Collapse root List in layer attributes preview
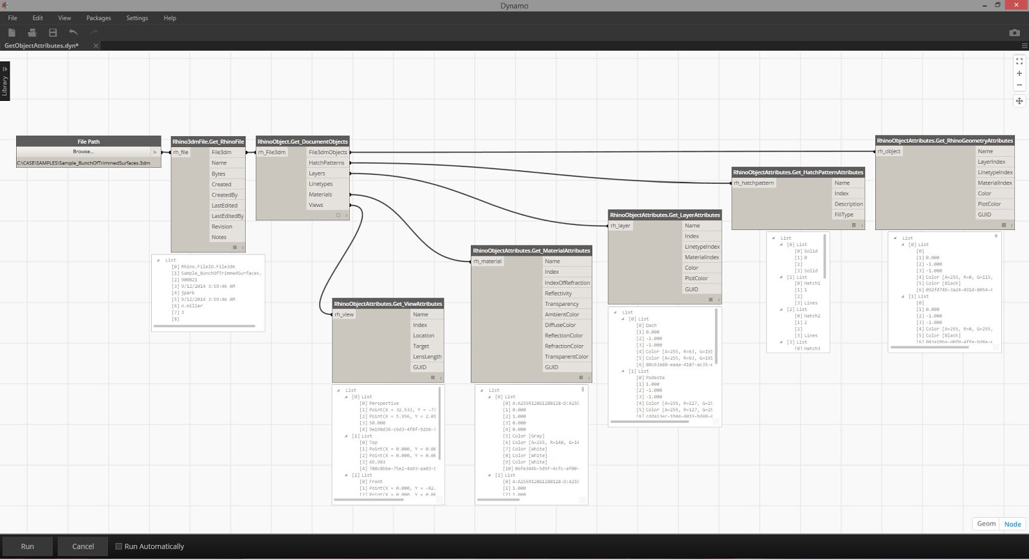Image resolution: width=1029 pixels, height=559 pixels. [x=615, y=312]
